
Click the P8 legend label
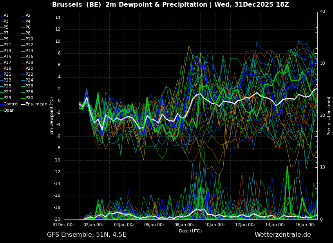click(x=28, y=33)
